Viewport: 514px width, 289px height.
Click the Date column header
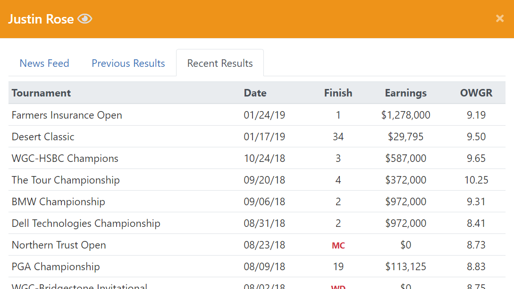(x=255, y=93)
